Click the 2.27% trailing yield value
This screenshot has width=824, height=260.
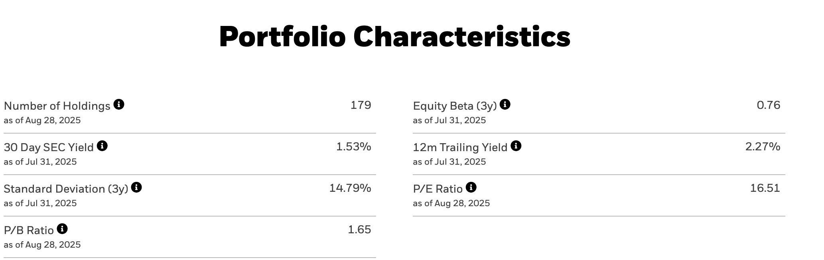click(x=763, y=147)
